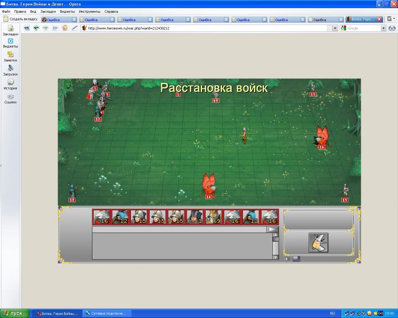The width and height of the screenshot is (398, 318).
Task: Open the Виджеты sidebar panel
Action: [x=11, y=43]
